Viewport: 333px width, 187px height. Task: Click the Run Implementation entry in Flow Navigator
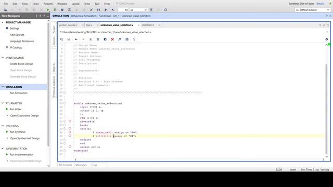21,155
